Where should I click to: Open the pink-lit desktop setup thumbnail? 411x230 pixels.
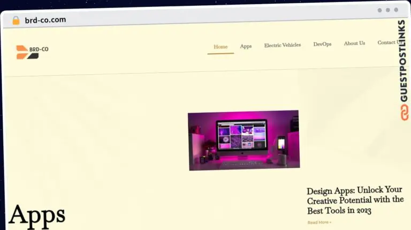pos(243,140)
